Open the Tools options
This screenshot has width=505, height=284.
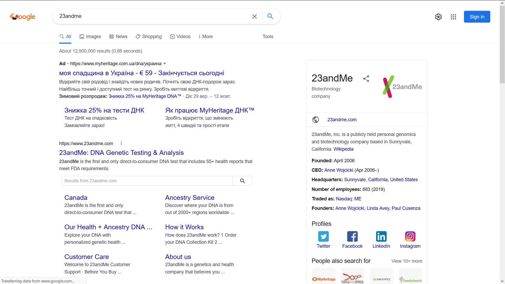[268, 37]
